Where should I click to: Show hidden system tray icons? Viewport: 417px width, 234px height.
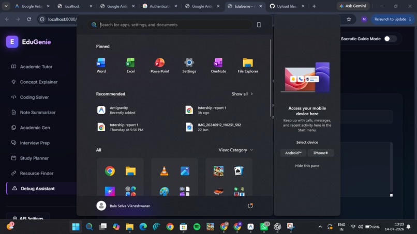(x=320, y=227)
